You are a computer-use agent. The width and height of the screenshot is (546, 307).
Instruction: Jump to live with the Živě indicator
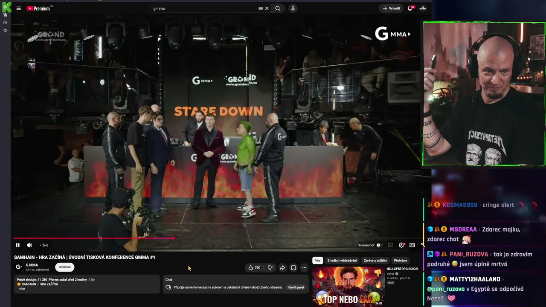(x=44, y=245)
